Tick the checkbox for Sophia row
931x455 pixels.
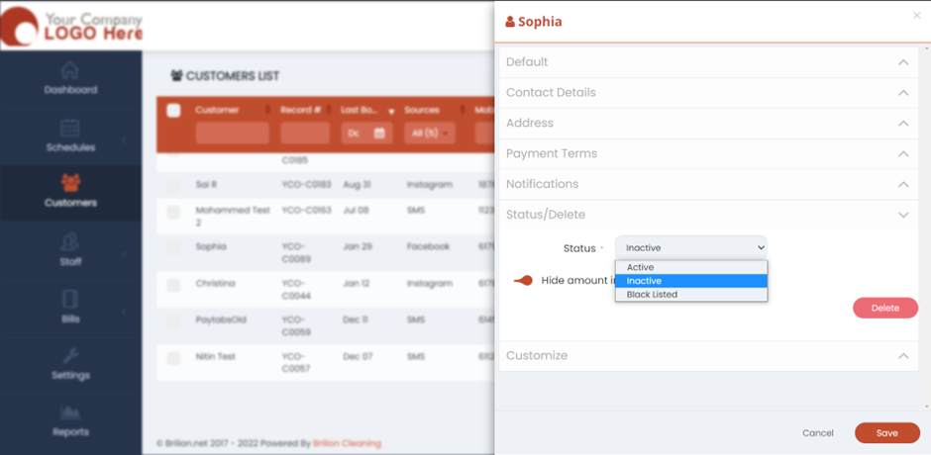[x=173, y=247]
